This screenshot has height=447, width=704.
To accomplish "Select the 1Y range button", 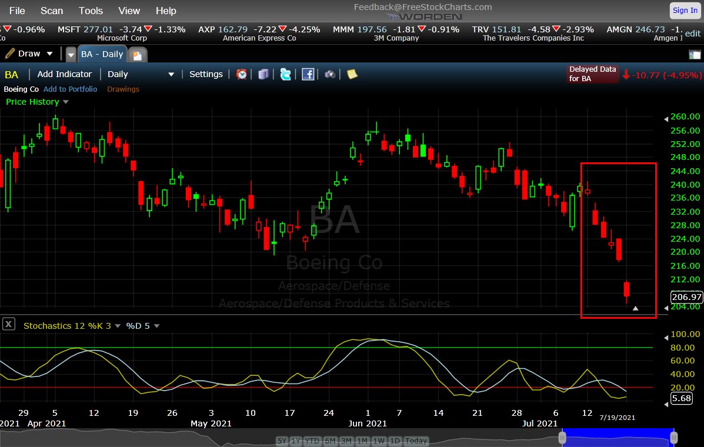I will click(x=295, y=441).
